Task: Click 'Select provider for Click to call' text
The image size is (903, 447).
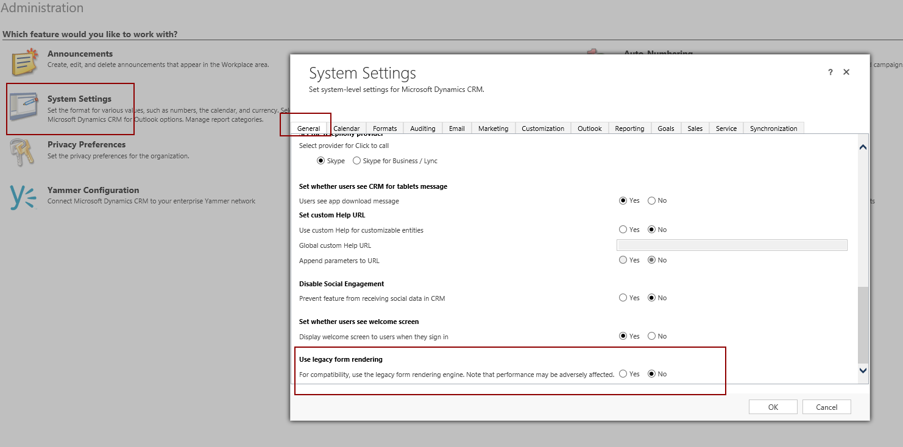Action: [344, 146]
